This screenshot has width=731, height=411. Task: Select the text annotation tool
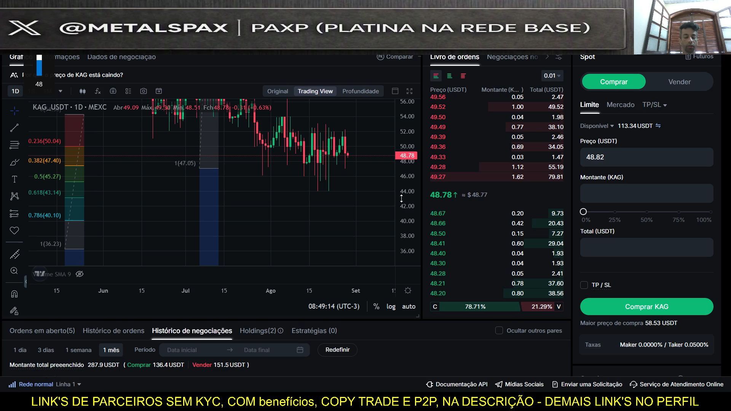click(x=14, y=179)
